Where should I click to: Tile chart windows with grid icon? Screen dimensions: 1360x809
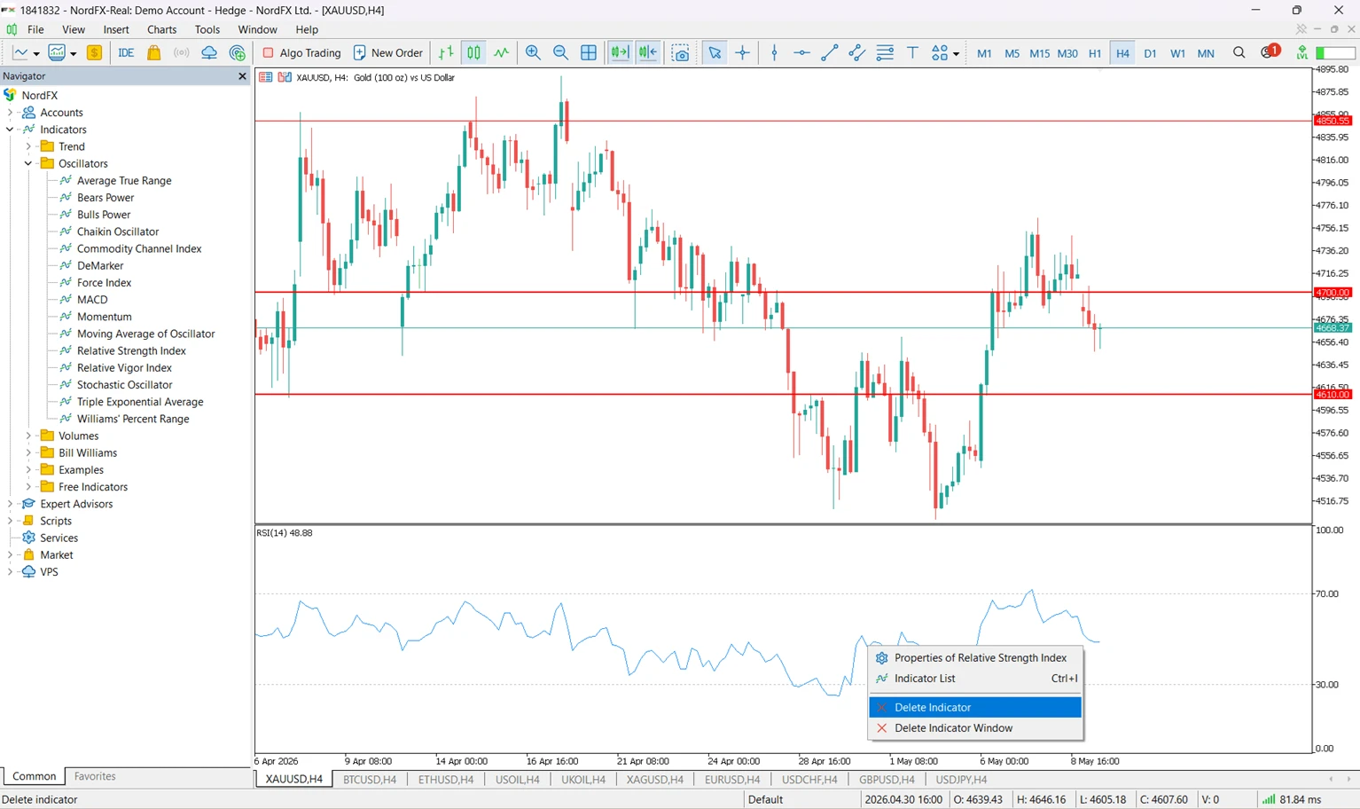point(589,53)
